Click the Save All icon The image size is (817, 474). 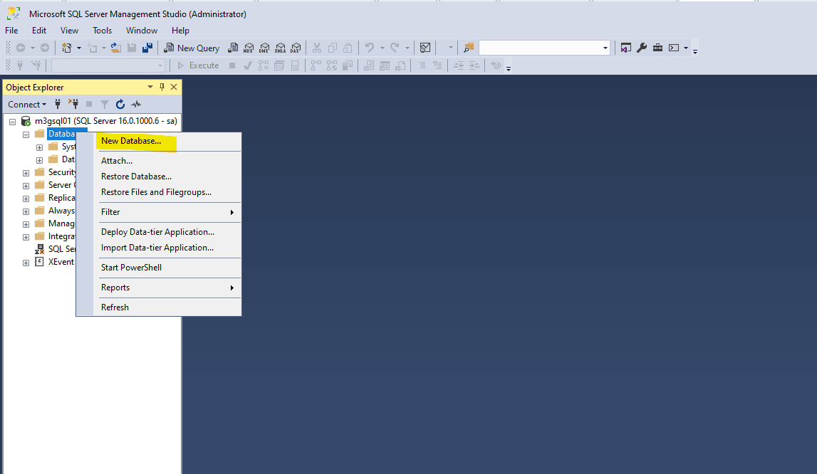[x=147, y=48]
